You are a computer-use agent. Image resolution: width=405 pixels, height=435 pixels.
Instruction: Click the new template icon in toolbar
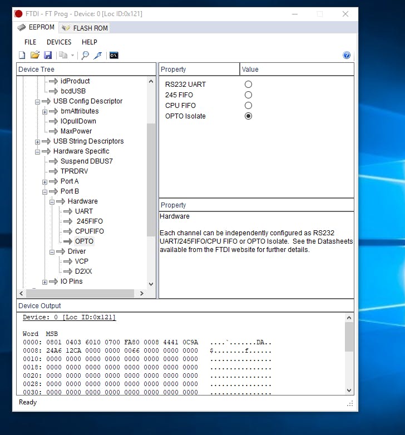pos(22,55)
